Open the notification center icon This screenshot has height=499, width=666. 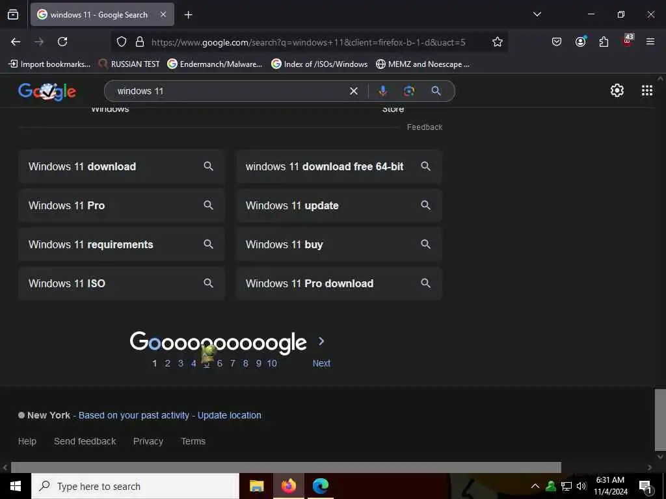click(x=645, y=487)
